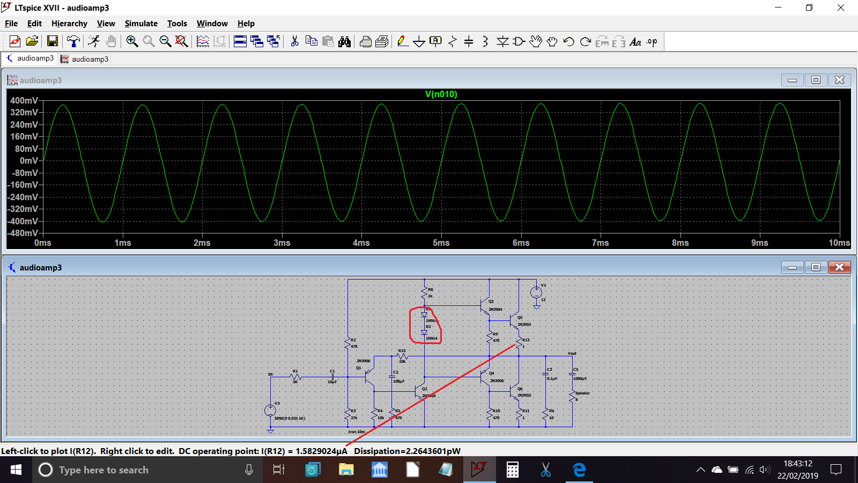Click the taskbar search box

coord(147,470)
